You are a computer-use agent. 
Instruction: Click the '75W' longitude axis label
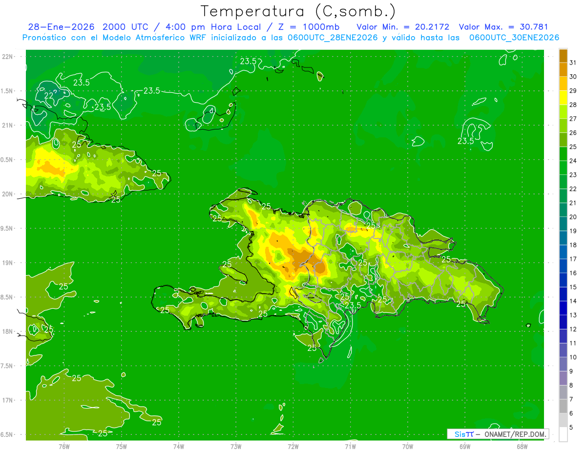pyautogui.click(x=122, y=446)
